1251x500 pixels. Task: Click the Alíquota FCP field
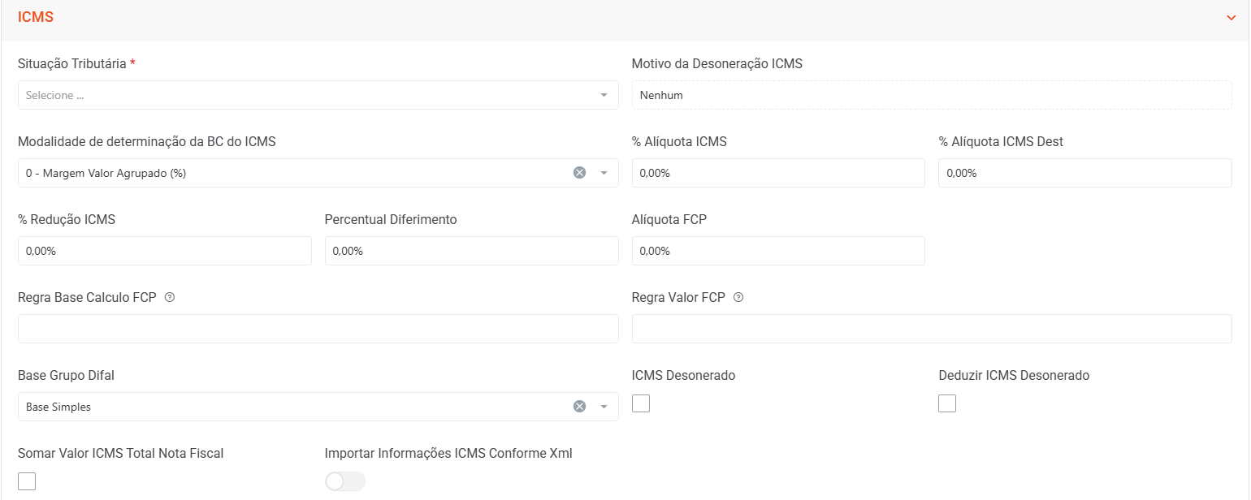pyautogui.click(x=777, y=251)
